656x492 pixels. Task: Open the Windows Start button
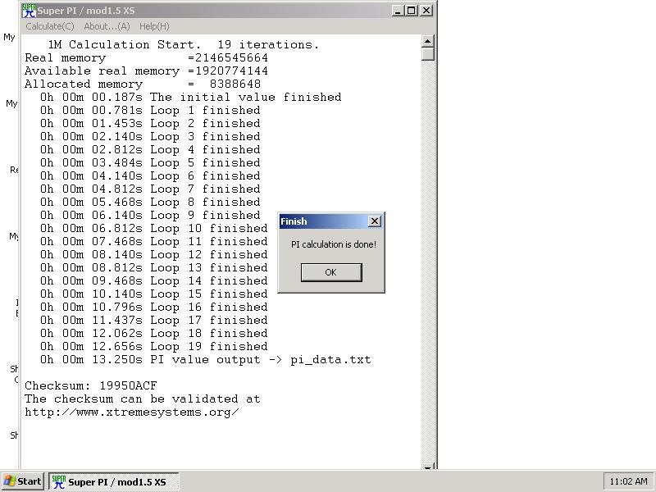click(x=23, y=481)
